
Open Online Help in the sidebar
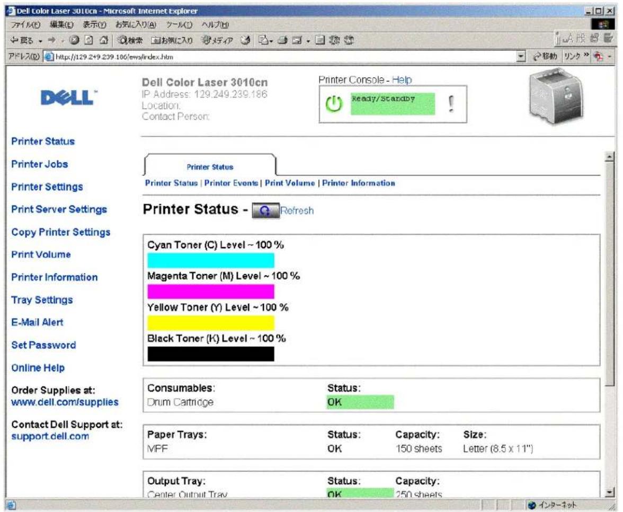[x=38, y=368]
